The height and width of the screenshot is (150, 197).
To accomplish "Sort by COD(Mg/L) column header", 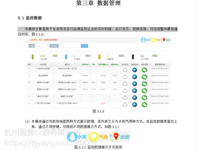I will [x=85, y=64].
